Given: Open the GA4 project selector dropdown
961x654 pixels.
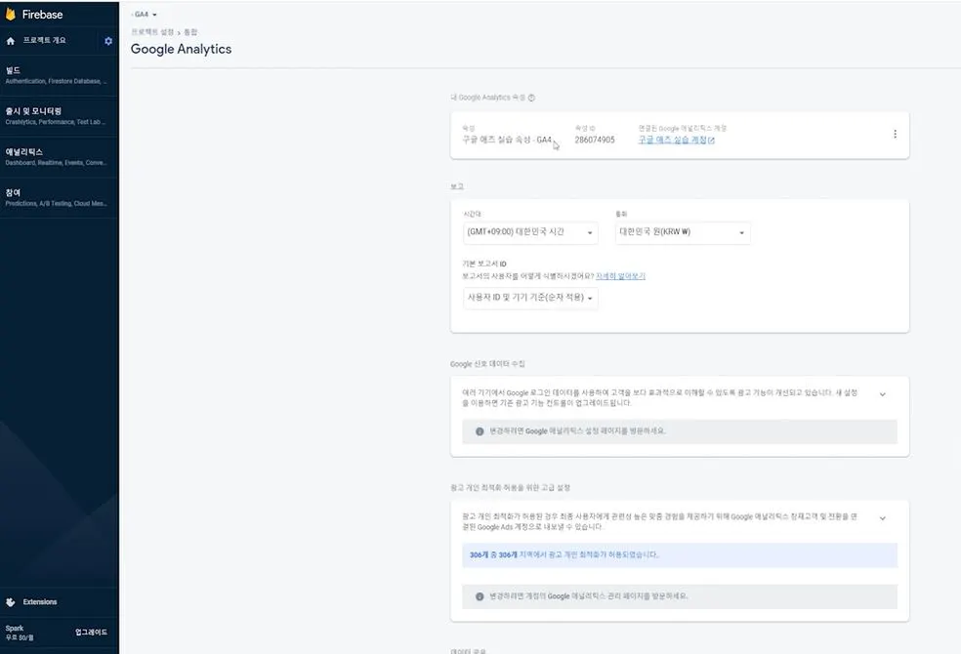Looking at the screenshot, I should pos(146,14).
